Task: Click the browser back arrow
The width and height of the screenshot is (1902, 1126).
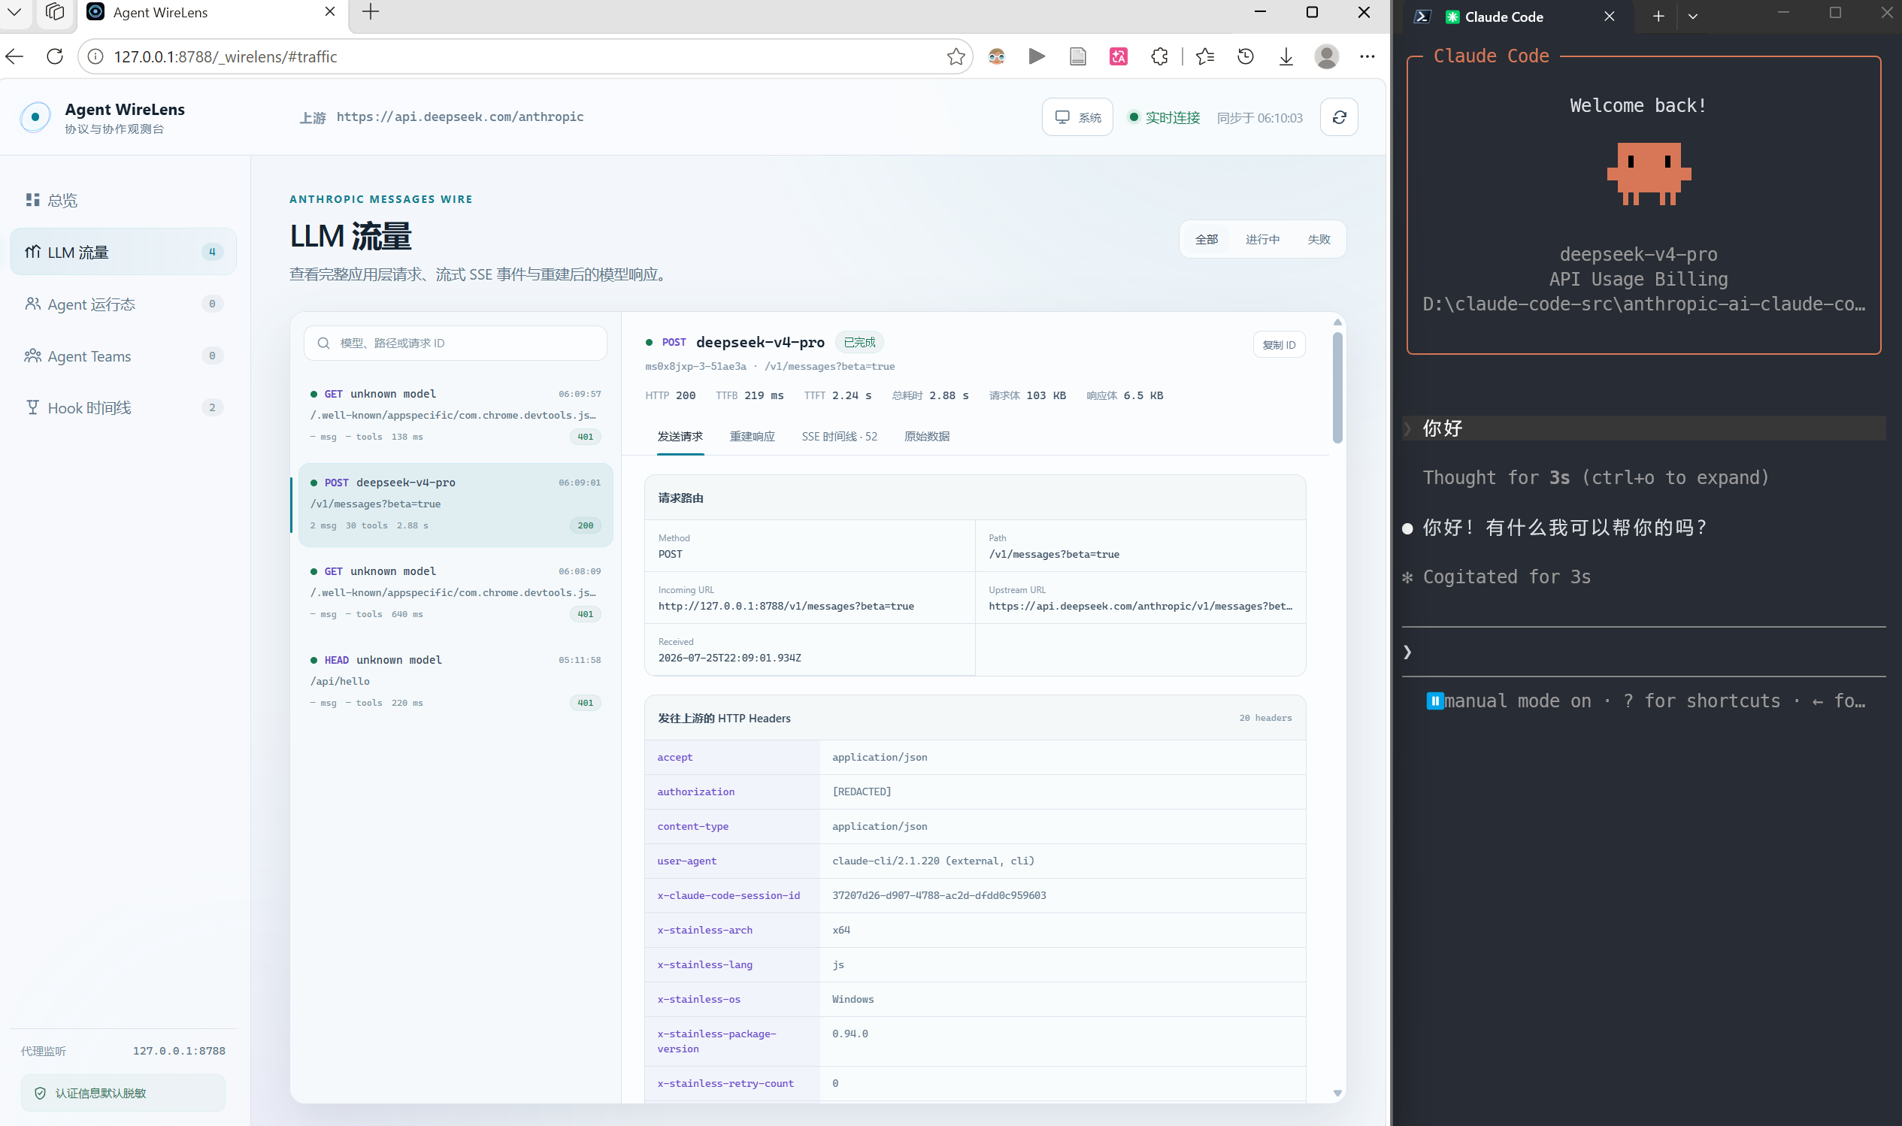Action: tap(14, 56)
